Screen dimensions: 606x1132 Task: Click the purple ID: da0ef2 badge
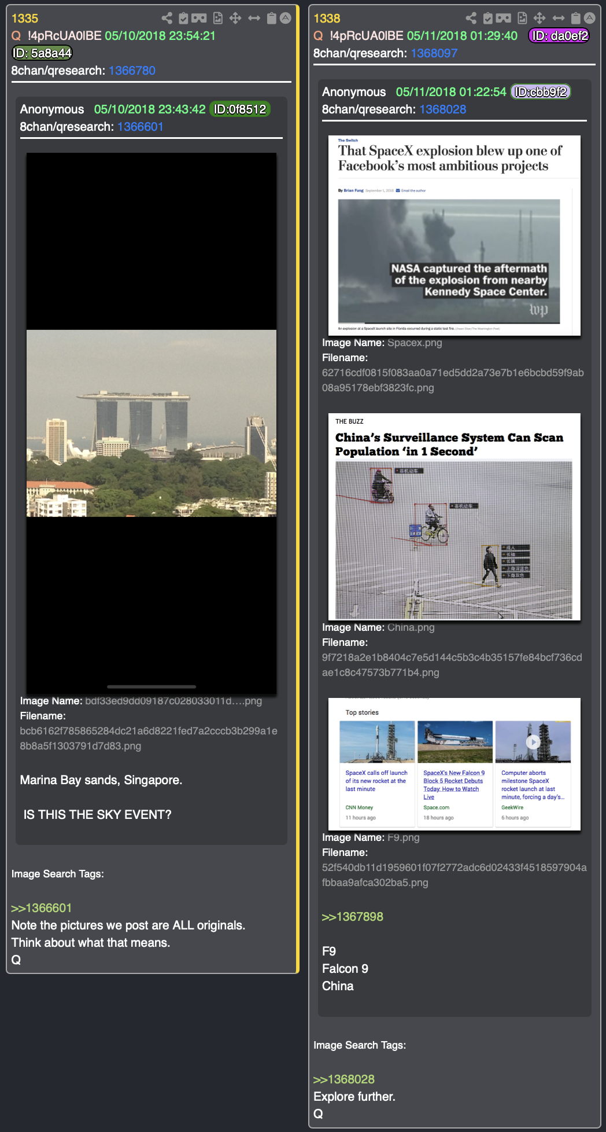pyautogui.click(x=560, y=36)
